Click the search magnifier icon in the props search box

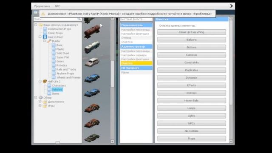pyautogui.click(x=79, y=19)
